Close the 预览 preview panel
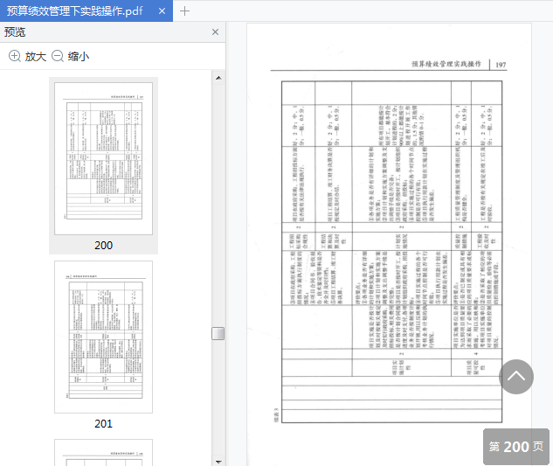Viewport: 553px width, 466px height. [215, 32]
